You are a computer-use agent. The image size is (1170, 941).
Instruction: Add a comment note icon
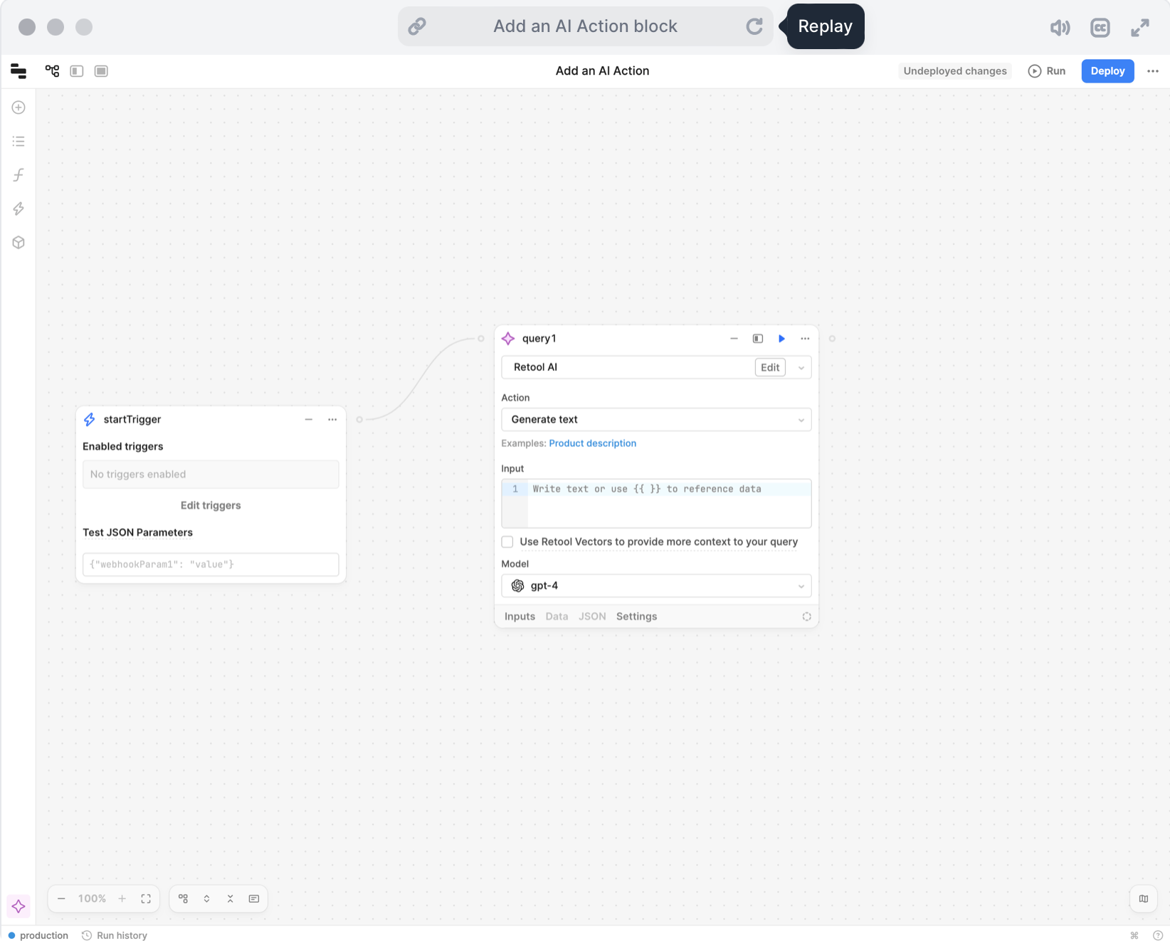click(x=254, y=899)
